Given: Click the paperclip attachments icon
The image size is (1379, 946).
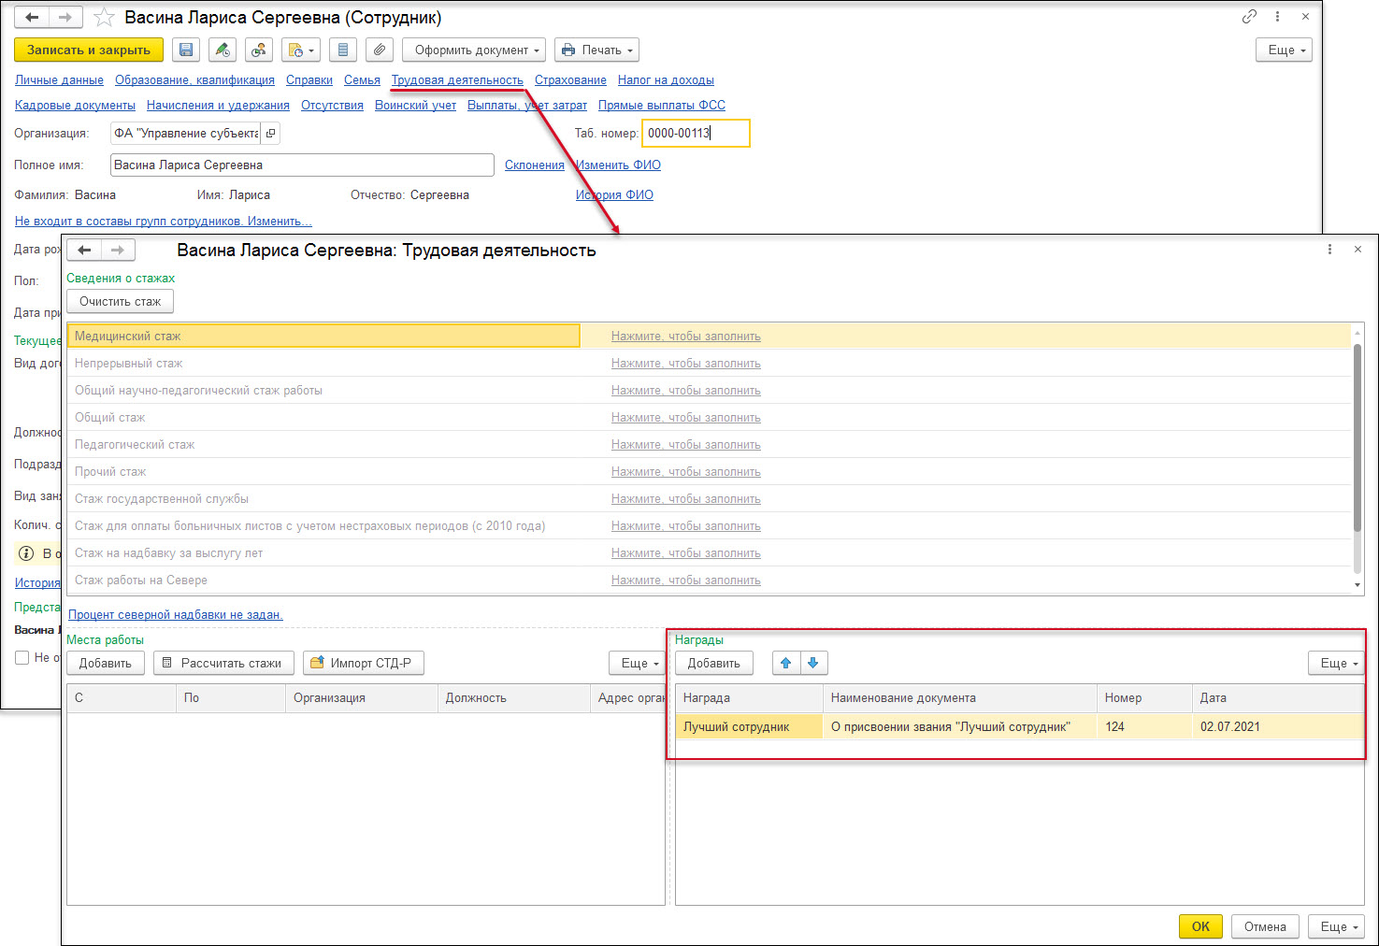Looking at the screenshot, I should pyautogui.click(x=379, y=50).
